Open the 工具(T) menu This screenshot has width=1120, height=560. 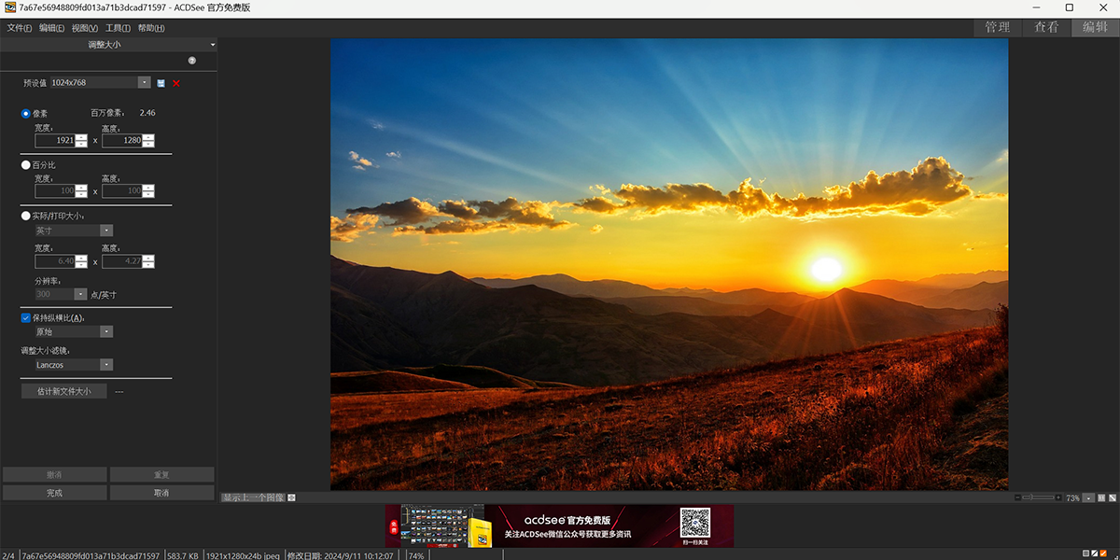click(x=118, y=28)
